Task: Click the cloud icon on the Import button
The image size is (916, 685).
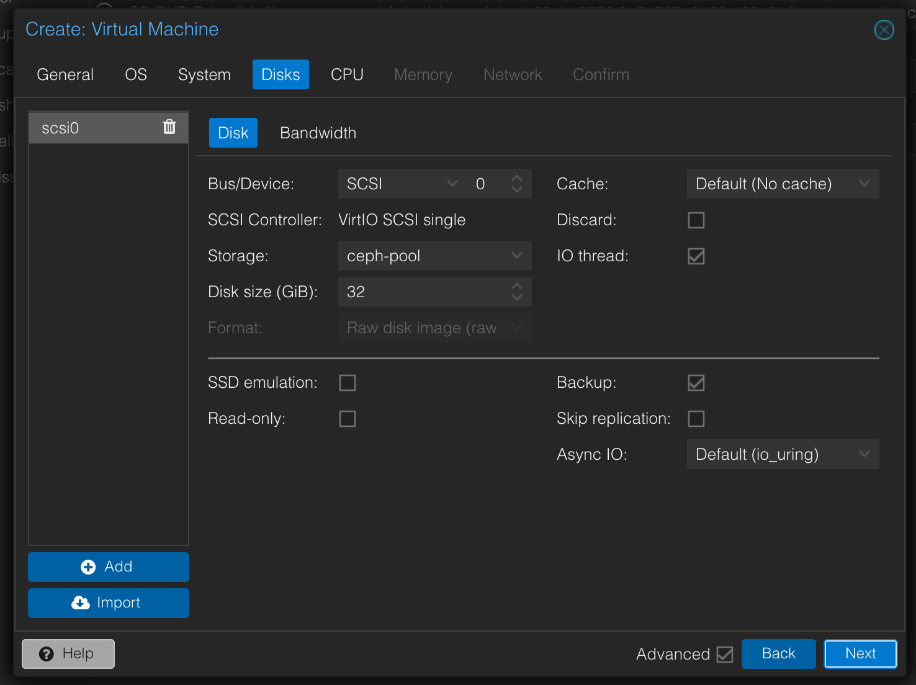Action: coord(81,602)
